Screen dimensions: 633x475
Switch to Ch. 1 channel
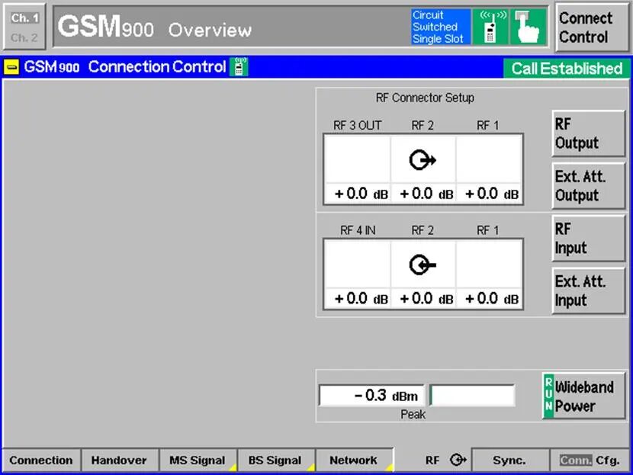24,18
